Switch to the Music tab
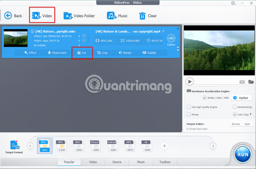The width and height of the screenshot is (256, 169). click(141, 162)
